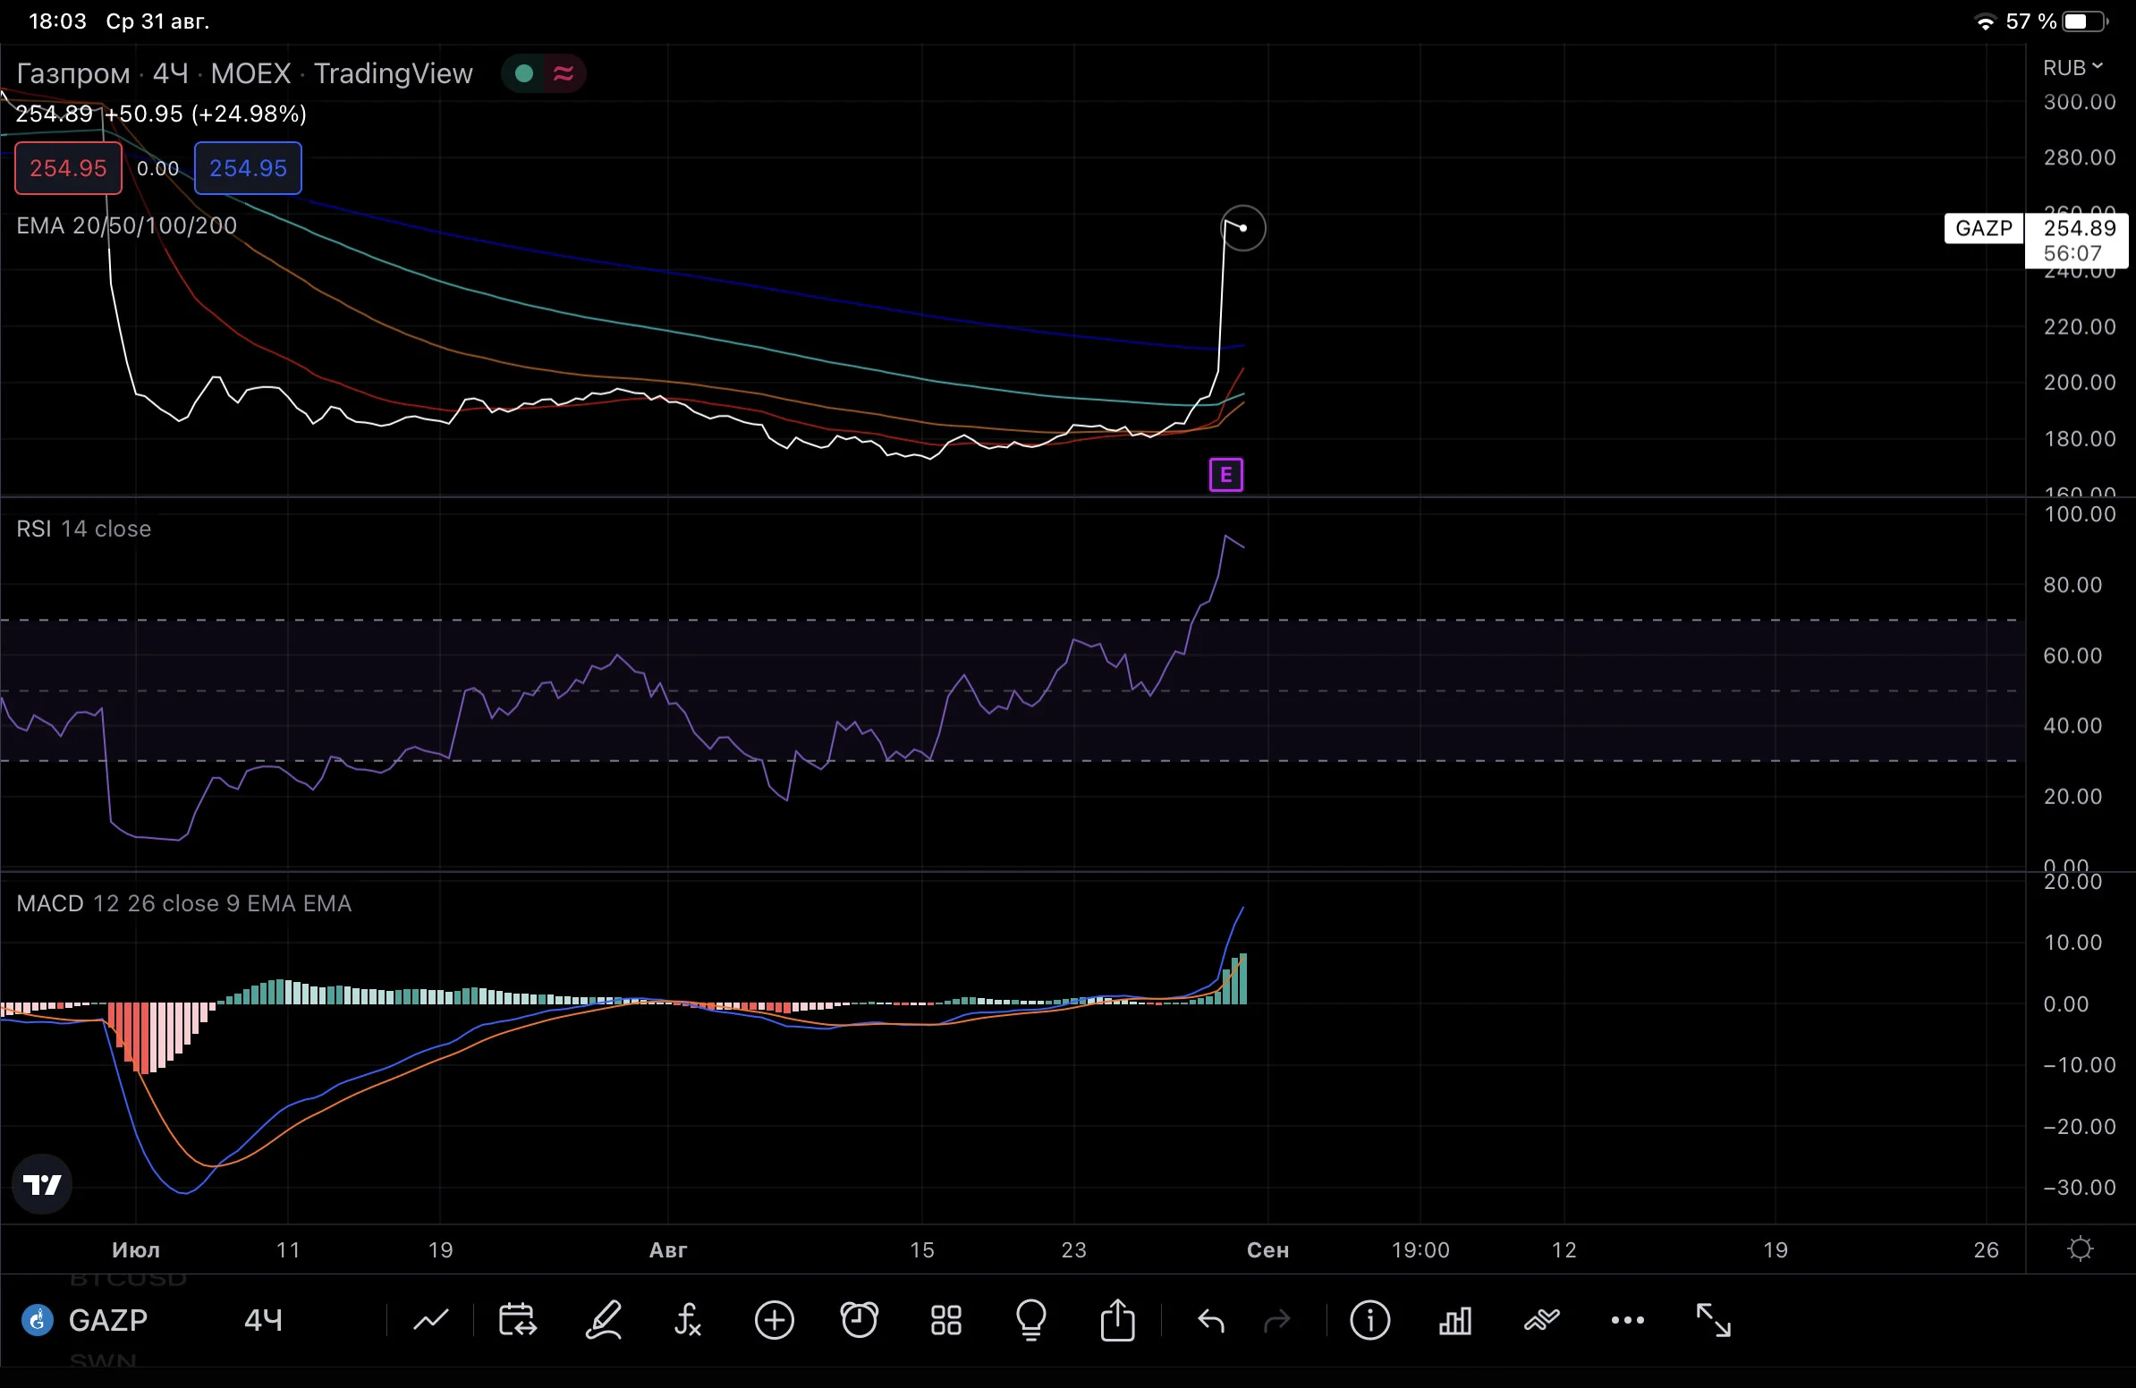Change the 4Ч timeframe in bottom toolbar
Image resolution: width=2136 pixels, height=1388 pixels.
[263, 1320]
